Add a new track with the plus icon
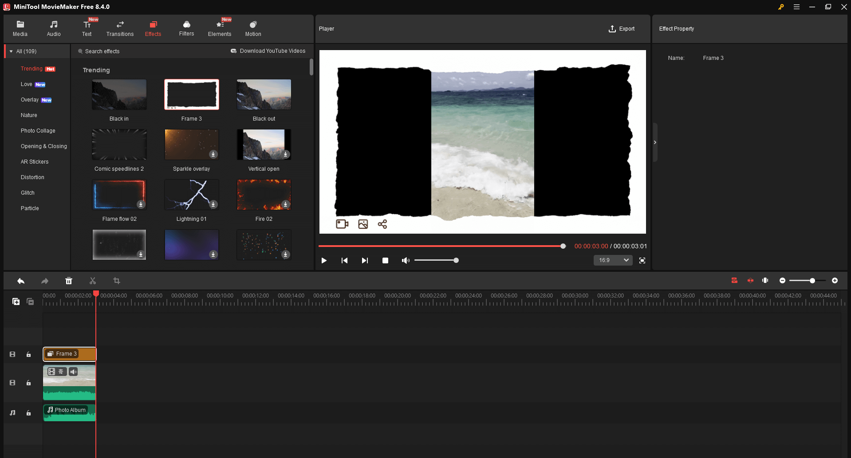851x458 pixels. coord(16,301)
